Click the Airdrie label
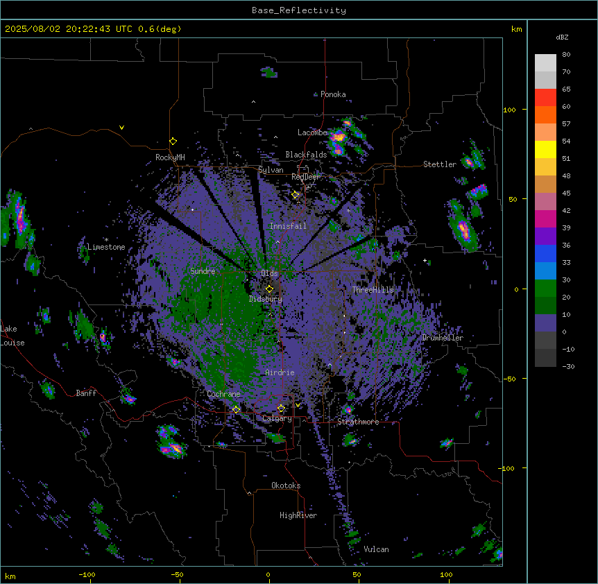Viewport: 598px width, 584px height. [x=280, y=372]
